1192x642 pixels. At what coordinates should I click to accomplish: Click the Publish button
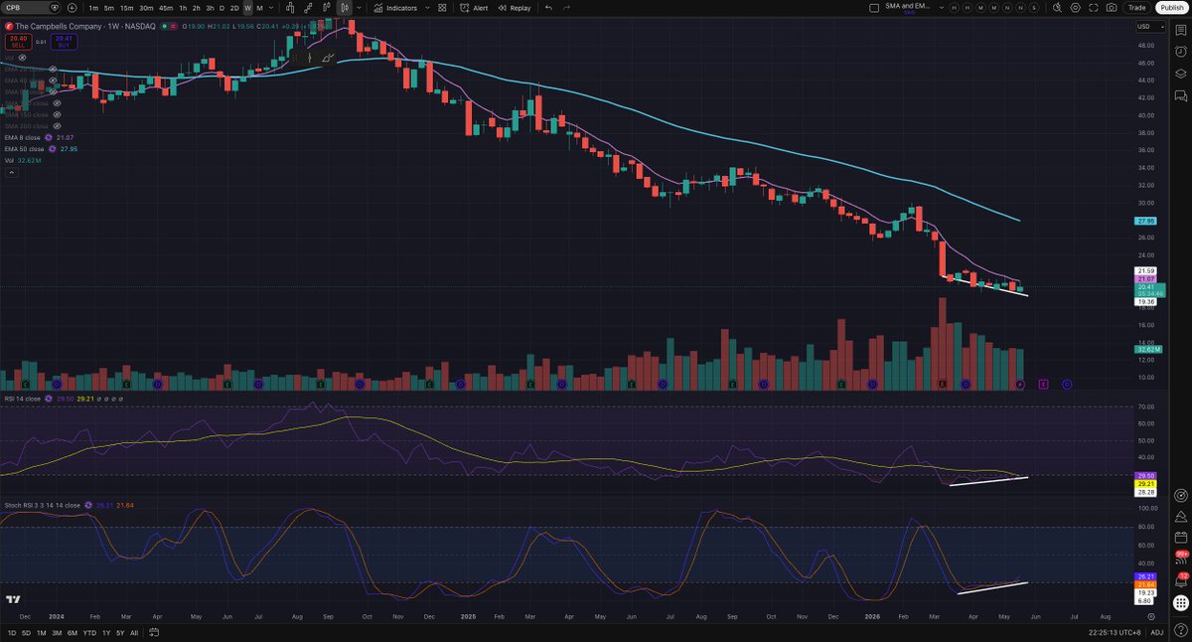coord(1171,7)
